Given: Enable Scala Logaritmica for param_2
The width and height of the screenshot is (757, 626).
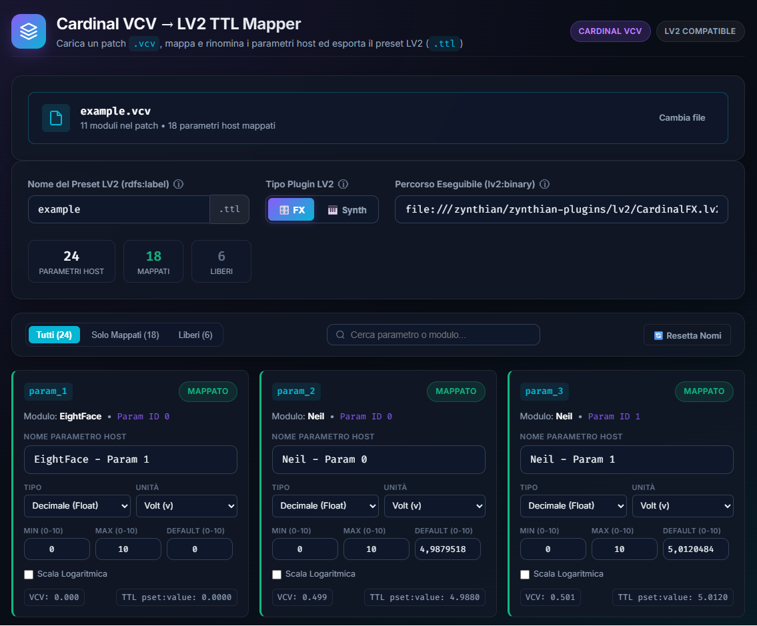Looking at the screenshot, I should pyautogui.click(x=277, y=575).
